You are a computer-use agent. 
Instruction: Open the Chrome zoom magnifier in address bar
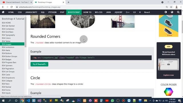167,7
